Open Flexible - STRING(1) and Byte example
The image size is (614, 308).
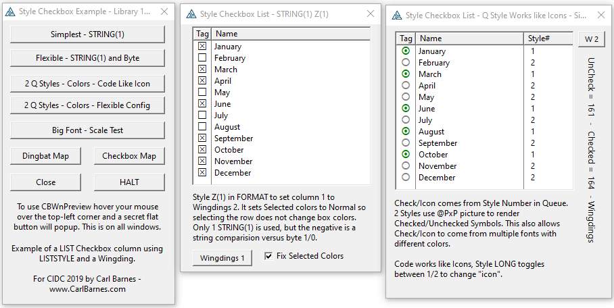[x=88, y=58]
